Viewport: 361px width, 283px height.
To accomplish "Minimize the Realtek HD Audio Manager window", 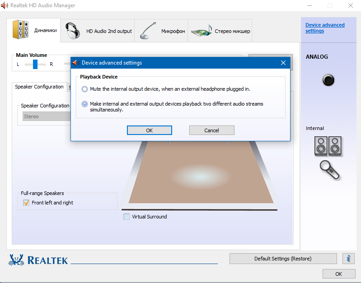I will (309, 5).
